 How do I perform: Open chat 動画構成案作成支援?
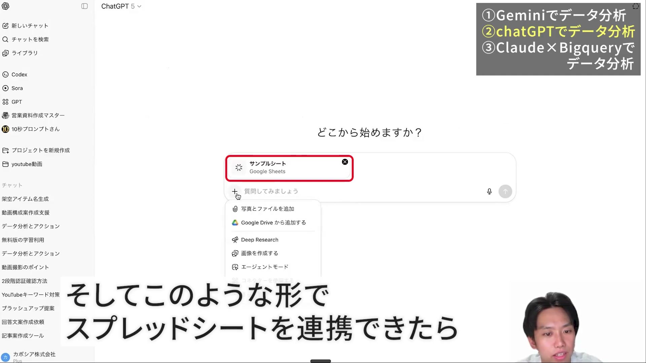26,213
